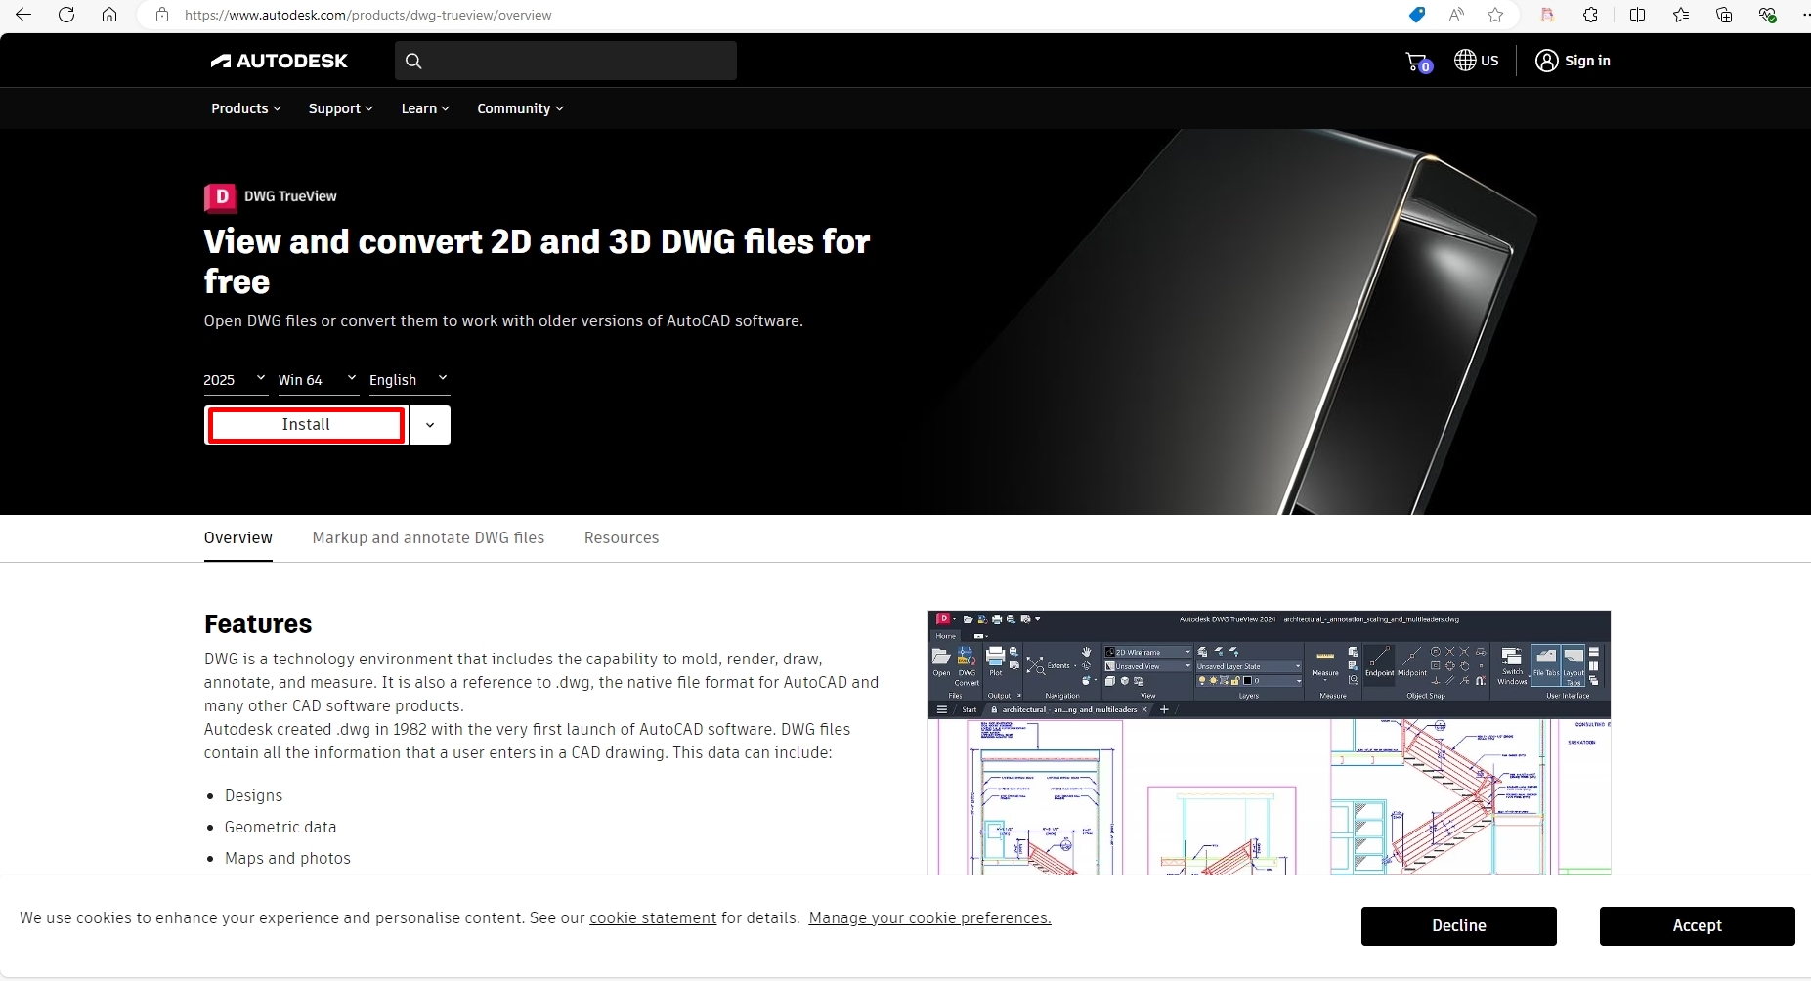The width and height of the screenshot is (1811, 981).
Task: Click the 'Maps and photos' bullet item
Action: coord(287,858)
